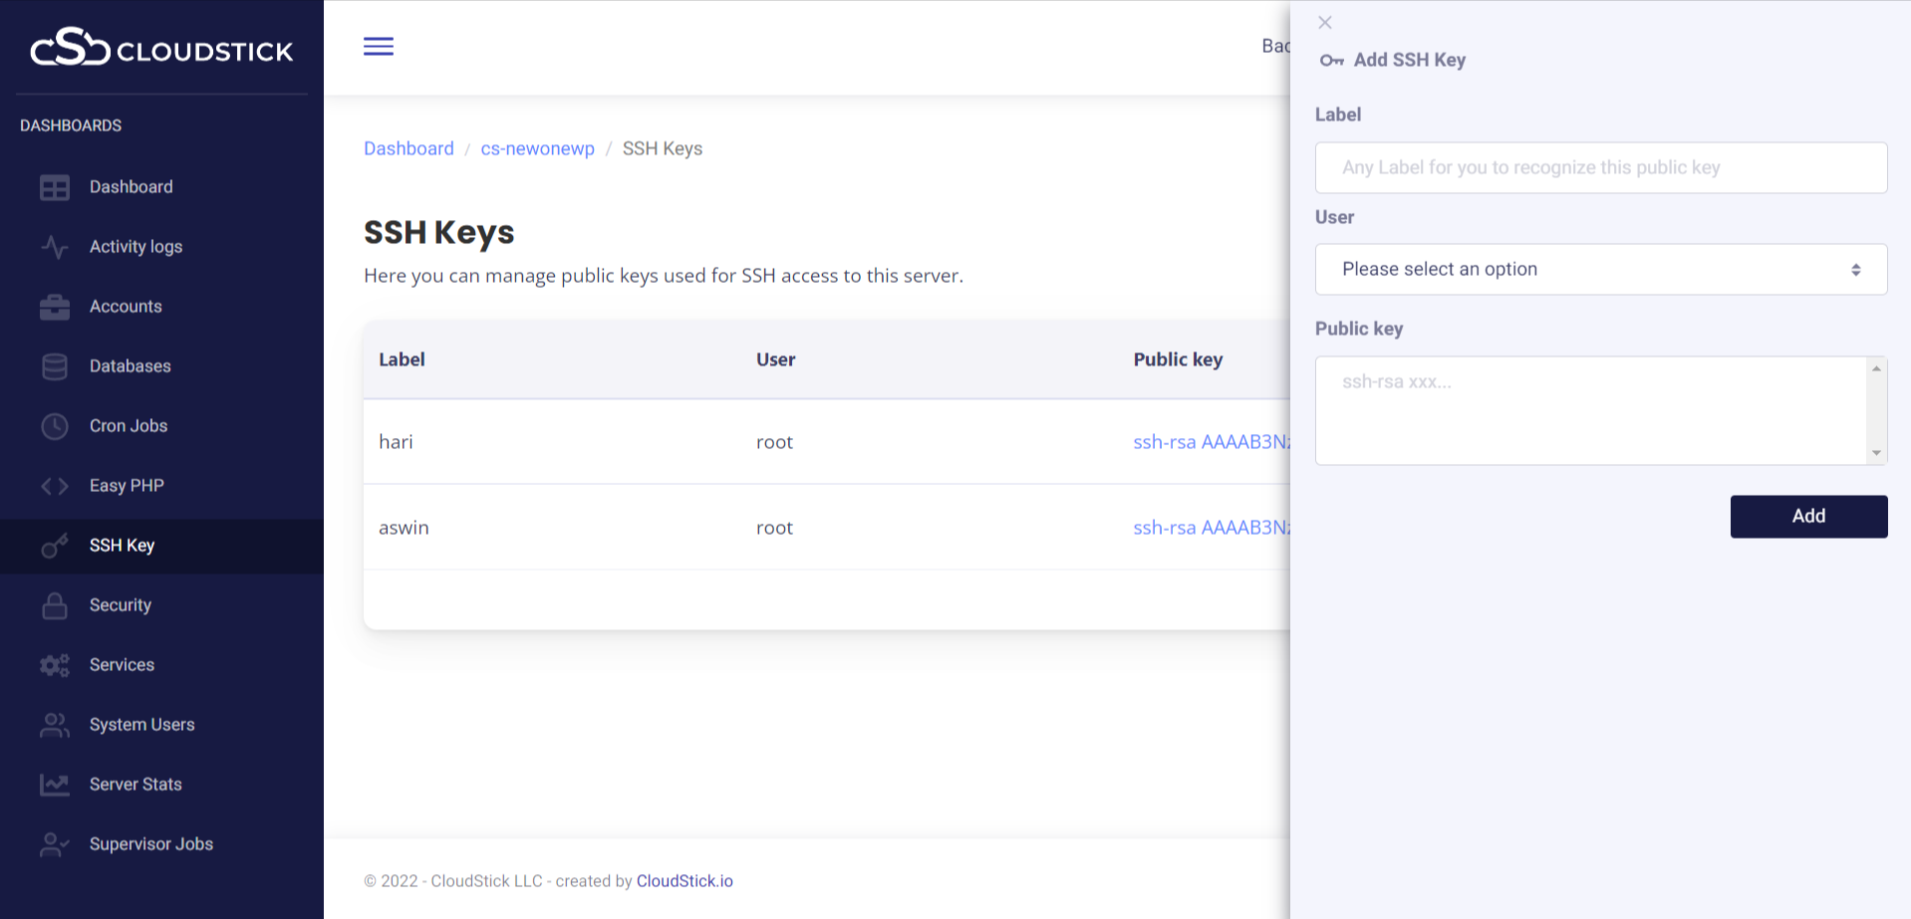Screen dimensions: 1911x919
Task: Click the Dashboard breadcrumb link
Action: coord(409,148)
